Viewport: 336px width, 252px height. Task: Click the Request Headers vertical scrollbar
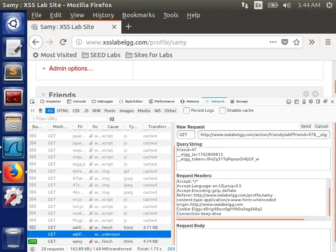330,202
